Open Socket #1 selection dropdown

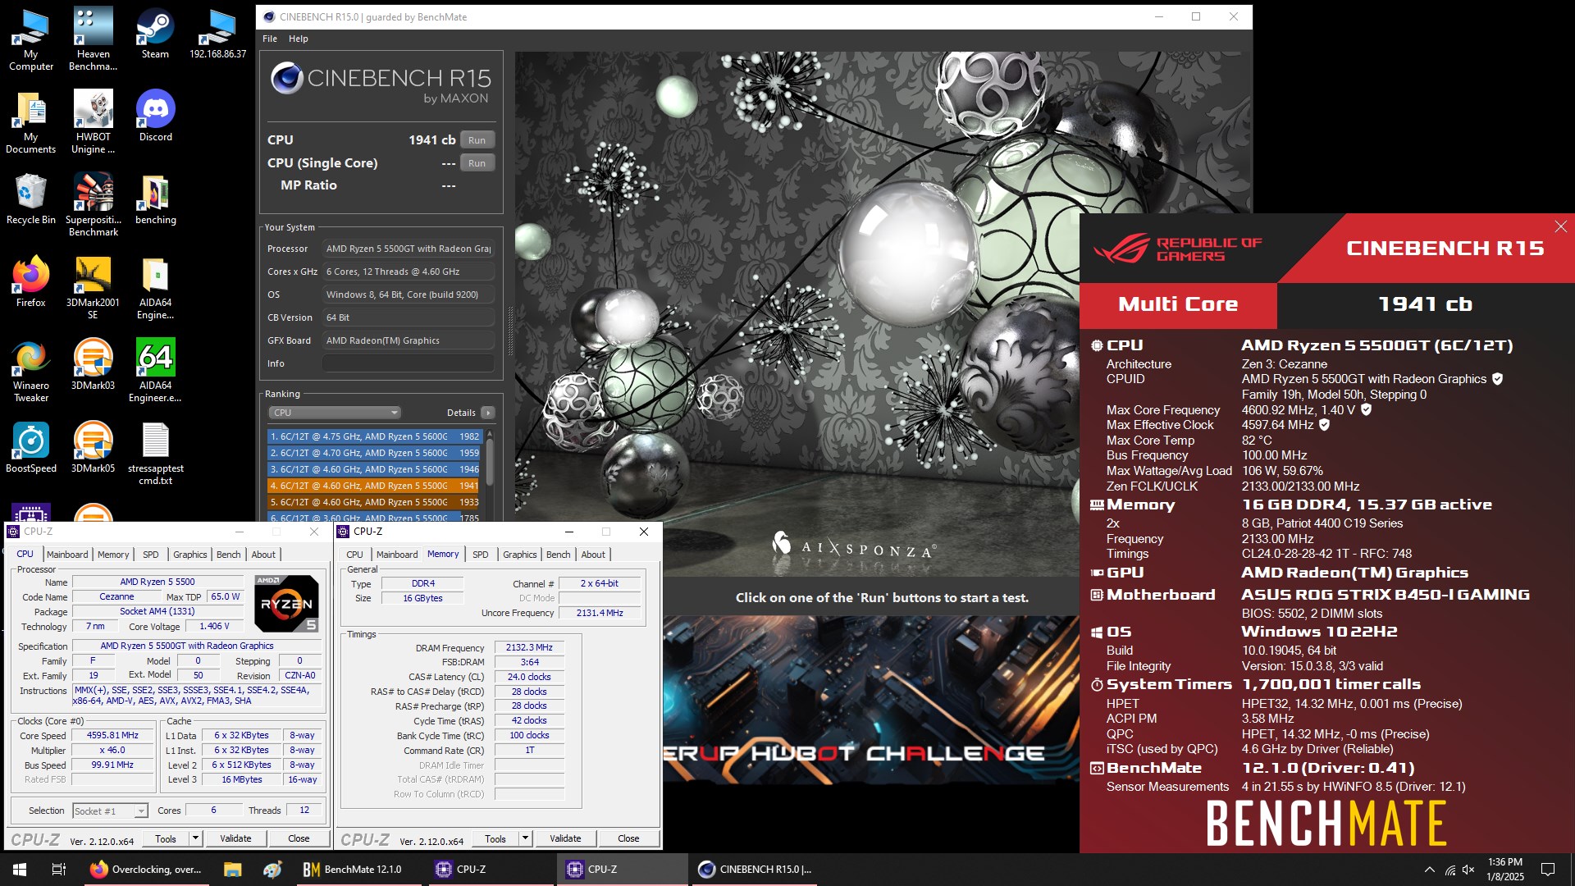tap(110, 811)
